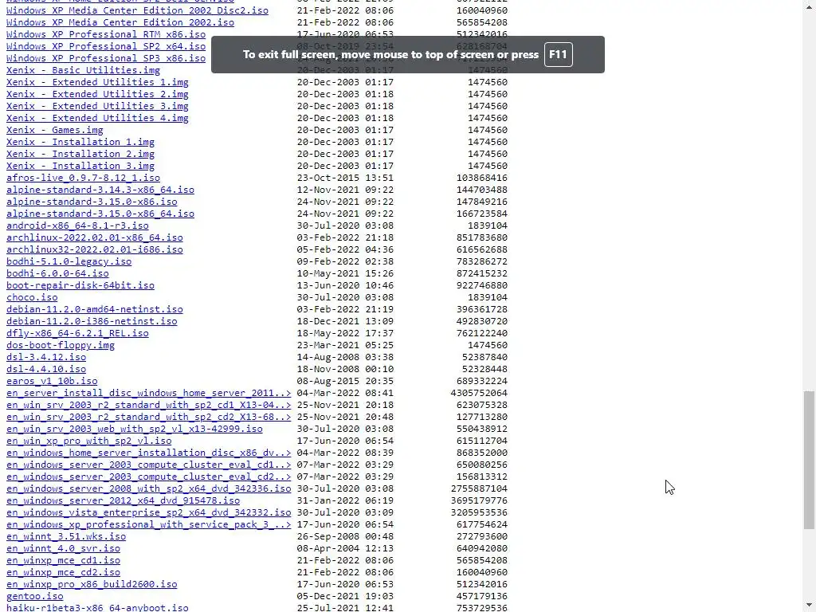Image resolution: width=816 pixels, height=612 pixels.
Task: Open Xenix - Extended Utilities 2.img
Action: click(x=97, y=94)
